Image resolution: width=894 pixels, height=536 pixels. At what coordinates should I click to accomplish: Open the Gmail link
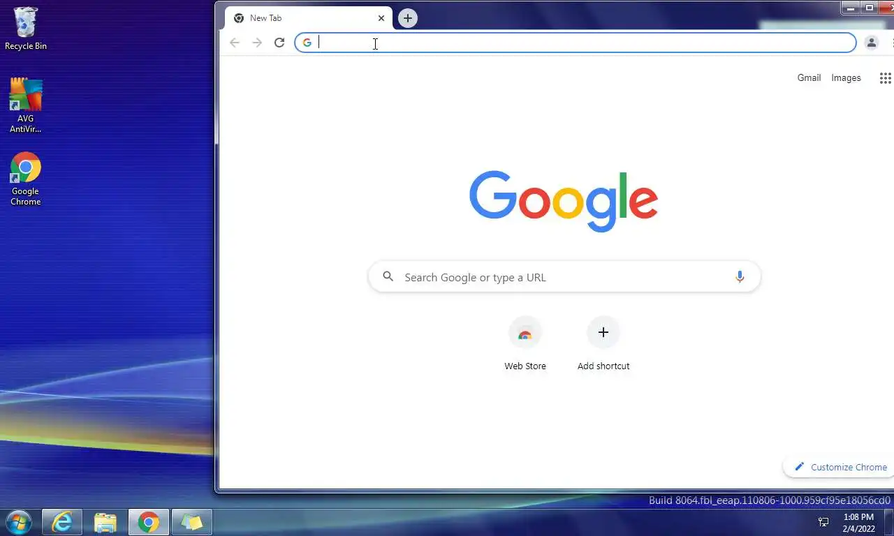click(809, 77)
